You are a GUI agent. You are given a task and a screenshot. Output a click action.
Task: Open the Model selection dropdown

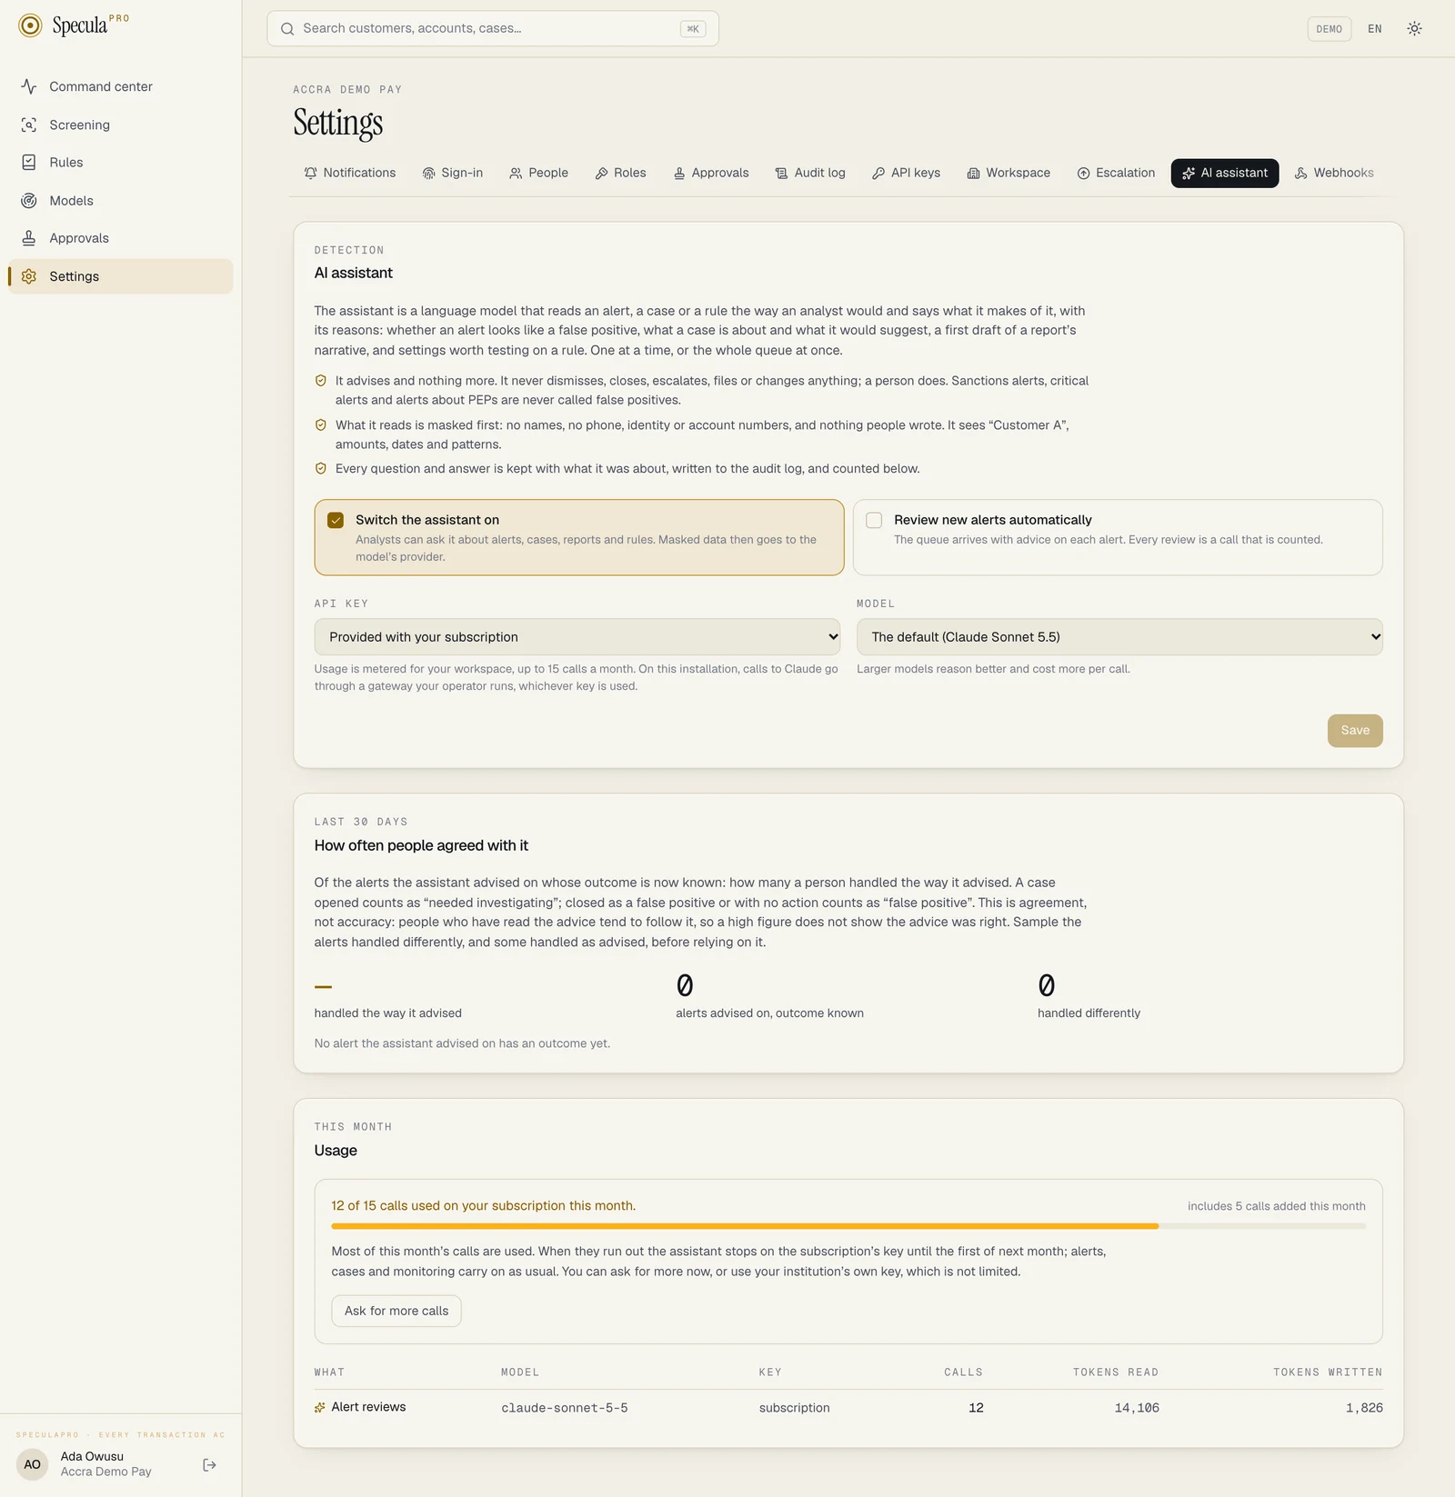pos(1119,637)
